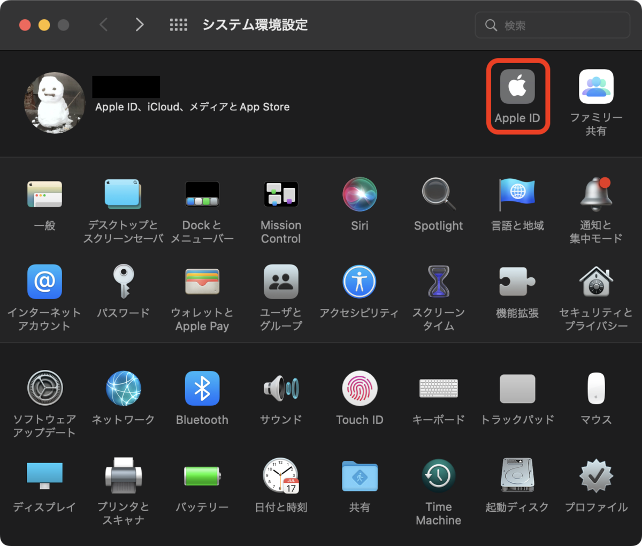Image resolution: width=642 pixels, height=546 pixels.
Task: Click the 検索 search field
Action: 553,25
